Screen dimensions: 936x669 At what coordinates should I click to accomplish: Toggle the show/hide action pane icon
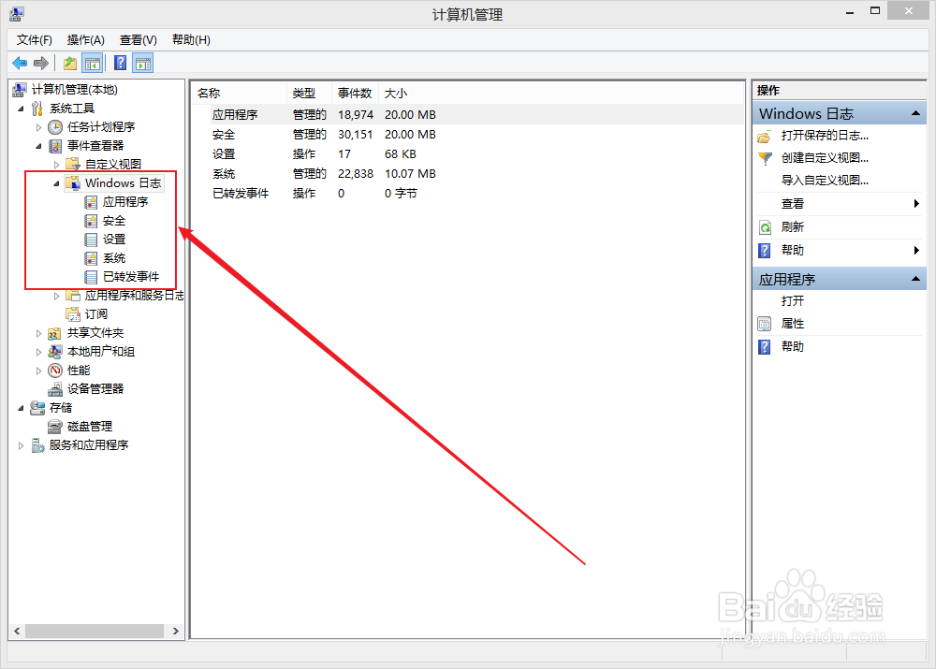coord(143,63)
